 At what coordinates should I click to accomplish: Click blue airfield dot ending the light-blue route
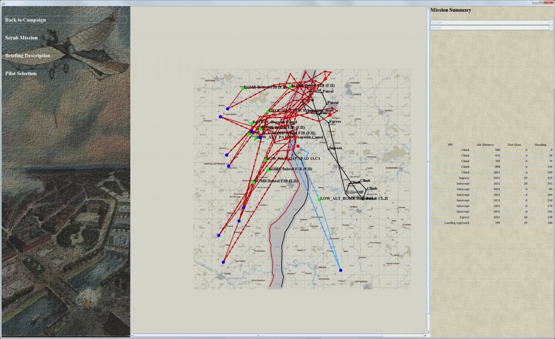(341, 270)
